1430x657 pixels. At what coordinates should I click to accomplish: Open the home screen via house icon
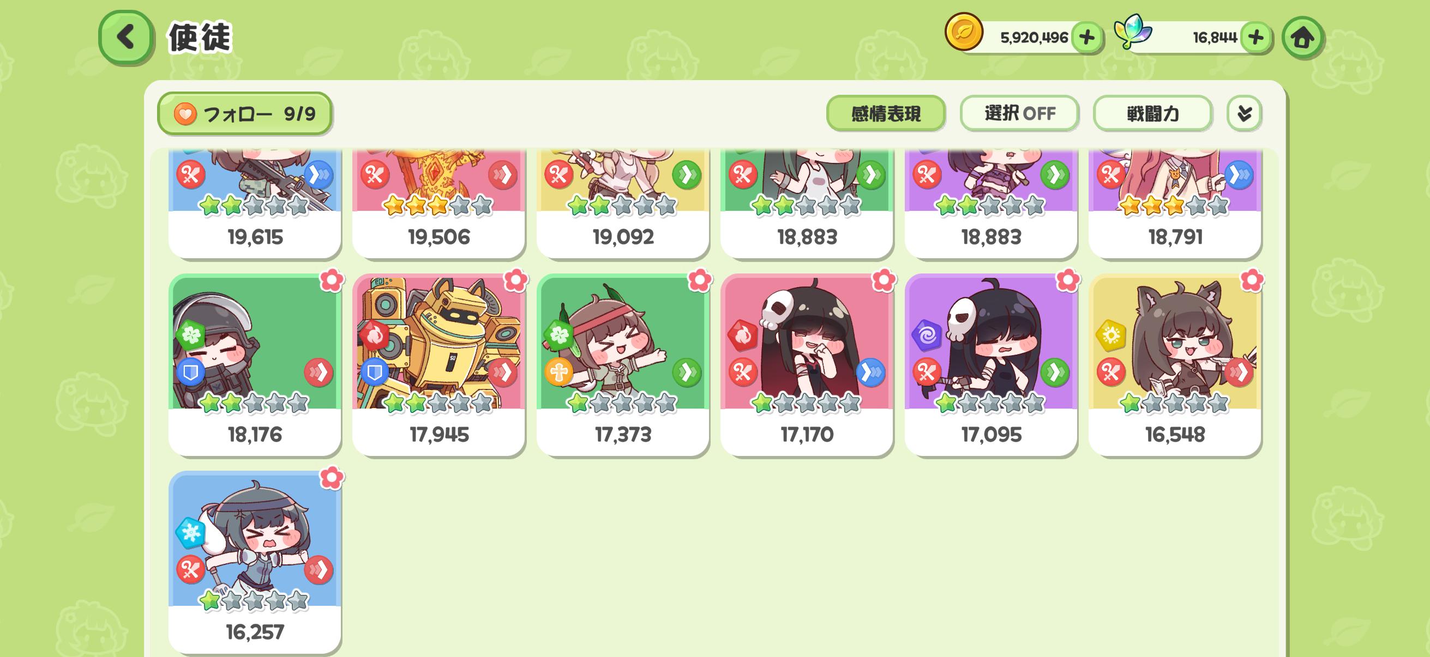pyautogui.click(x=1302, y=38)
